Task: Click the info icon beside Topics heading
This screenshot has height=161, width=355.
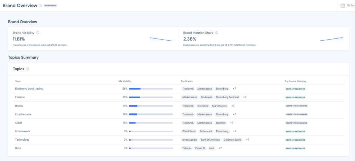Action: (27, 69)
